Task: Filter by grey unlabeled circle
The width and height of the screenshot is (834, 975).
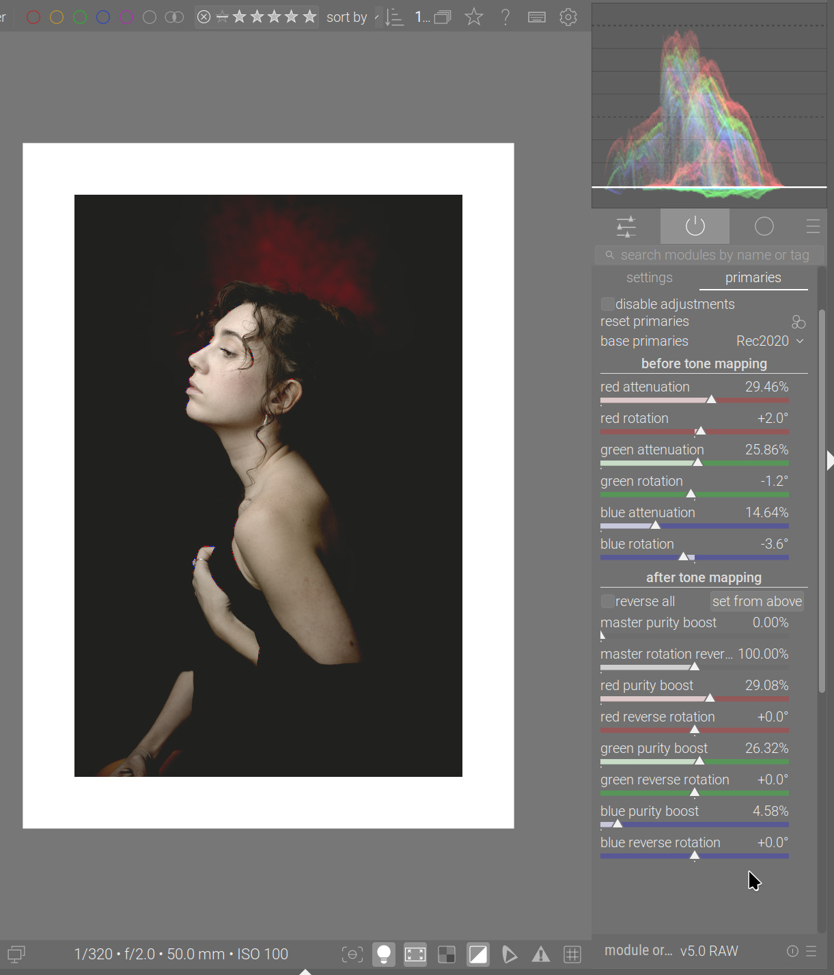Action: 150,17
